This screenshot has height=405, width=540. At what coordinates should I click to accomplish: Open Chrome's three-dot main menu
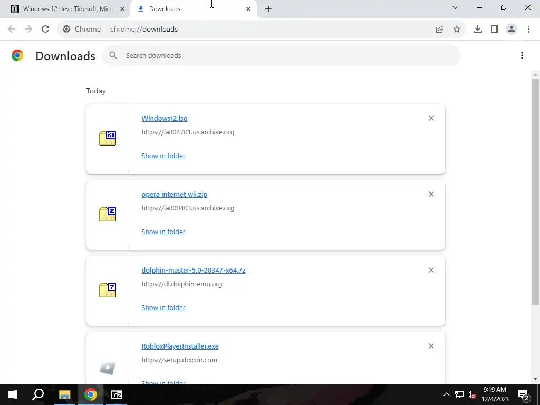tap(528, 30)
